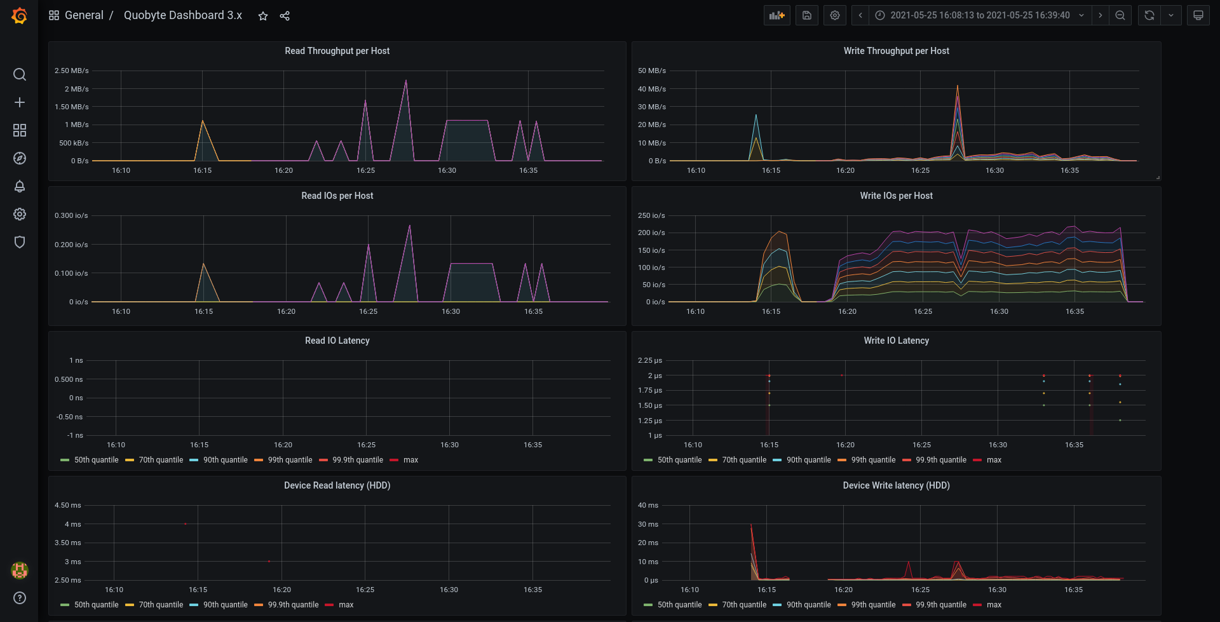Click the Add panel icon
The image size is (1220, 622).
[x=777, y=15]
